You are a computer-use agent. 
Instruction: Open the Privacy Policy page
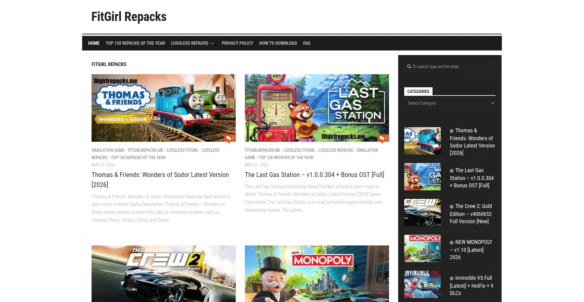tap(237, 43)
